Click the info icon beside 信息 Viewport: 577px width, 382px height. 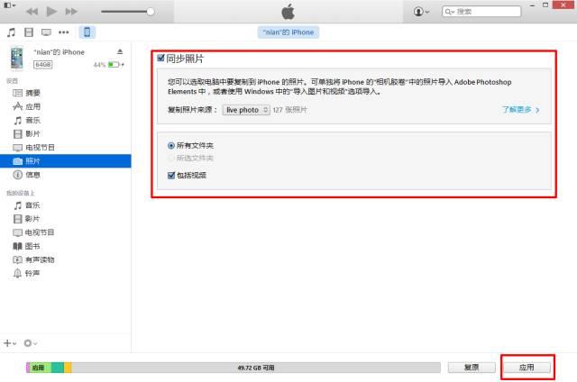pos(17,175)
